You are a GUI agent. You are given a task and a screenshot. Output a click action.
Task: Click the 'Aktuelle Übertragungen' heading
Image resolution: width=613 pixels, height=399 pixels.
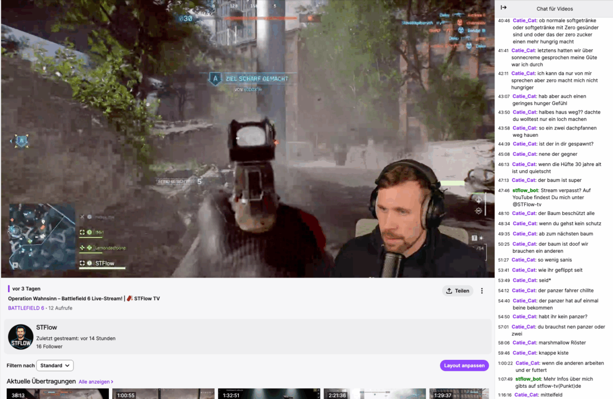pos(41,382)
